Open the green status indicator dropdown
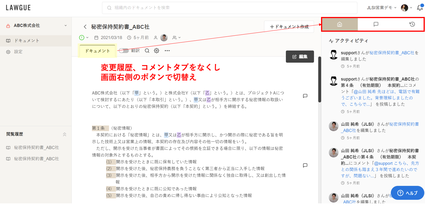The width and height of the screenshot is (425, 207). tap(84, 38)
